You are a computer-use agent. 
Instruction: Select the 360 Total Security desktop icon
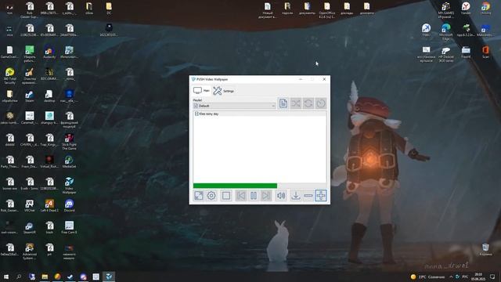[9, 76]
